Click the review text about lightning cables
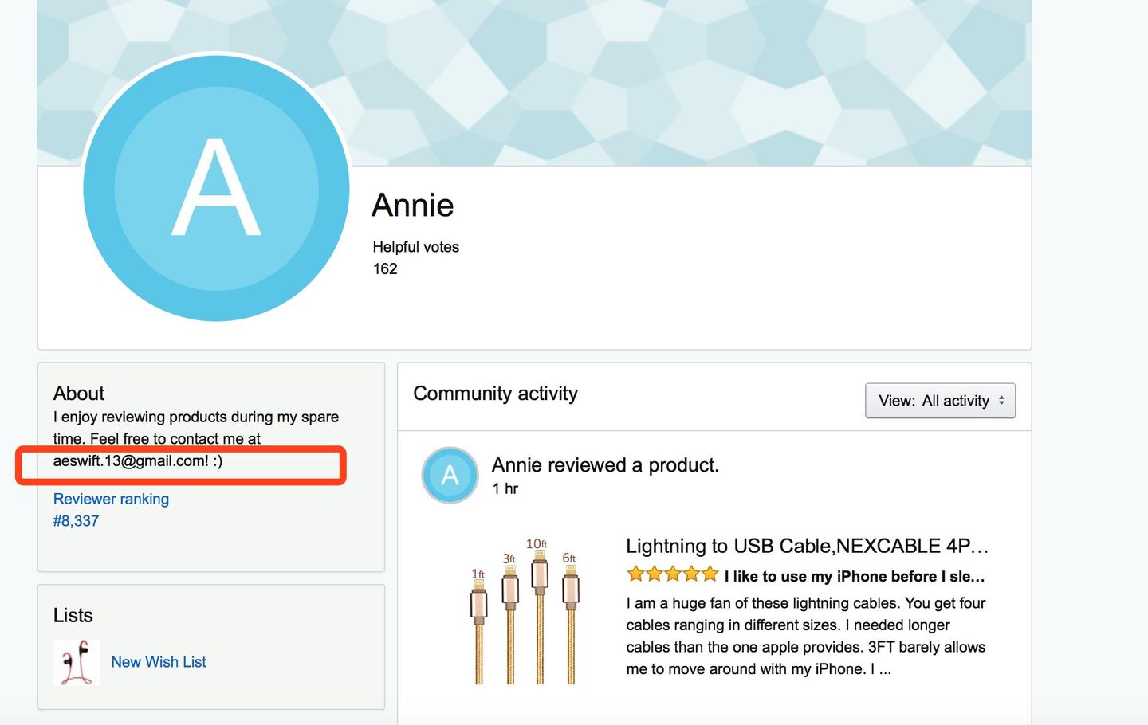The height and width of the screenshot is (725, 1148). point(806,636)
